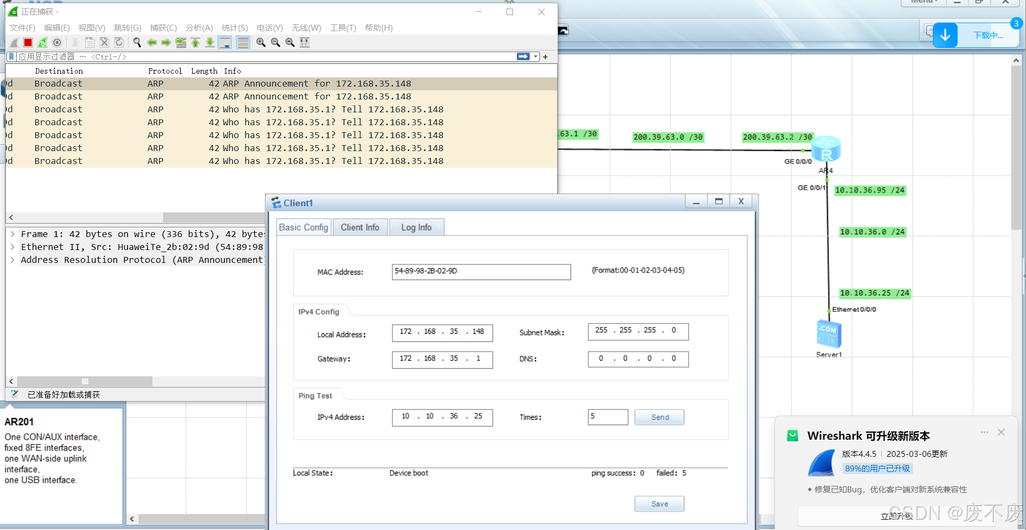Close the capture file via toolbar icon
Screen dimensions: 1026x530
[x=104, y=42]
